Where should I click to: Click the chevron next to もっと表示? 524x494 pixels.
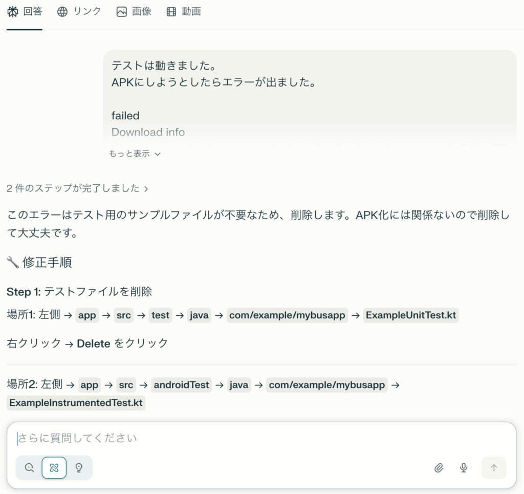point(158,154)
